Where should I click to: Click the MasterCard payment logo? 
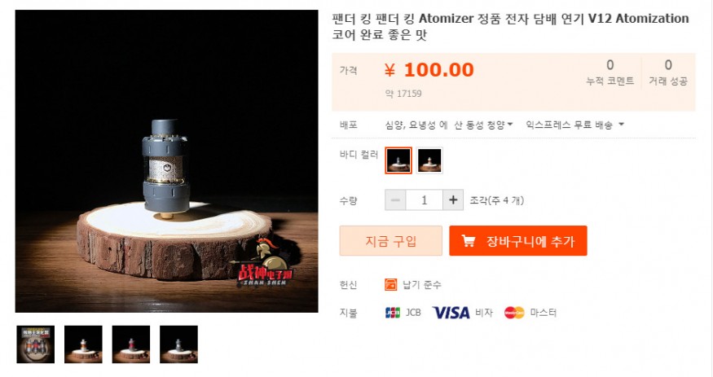tap(514, 313)
